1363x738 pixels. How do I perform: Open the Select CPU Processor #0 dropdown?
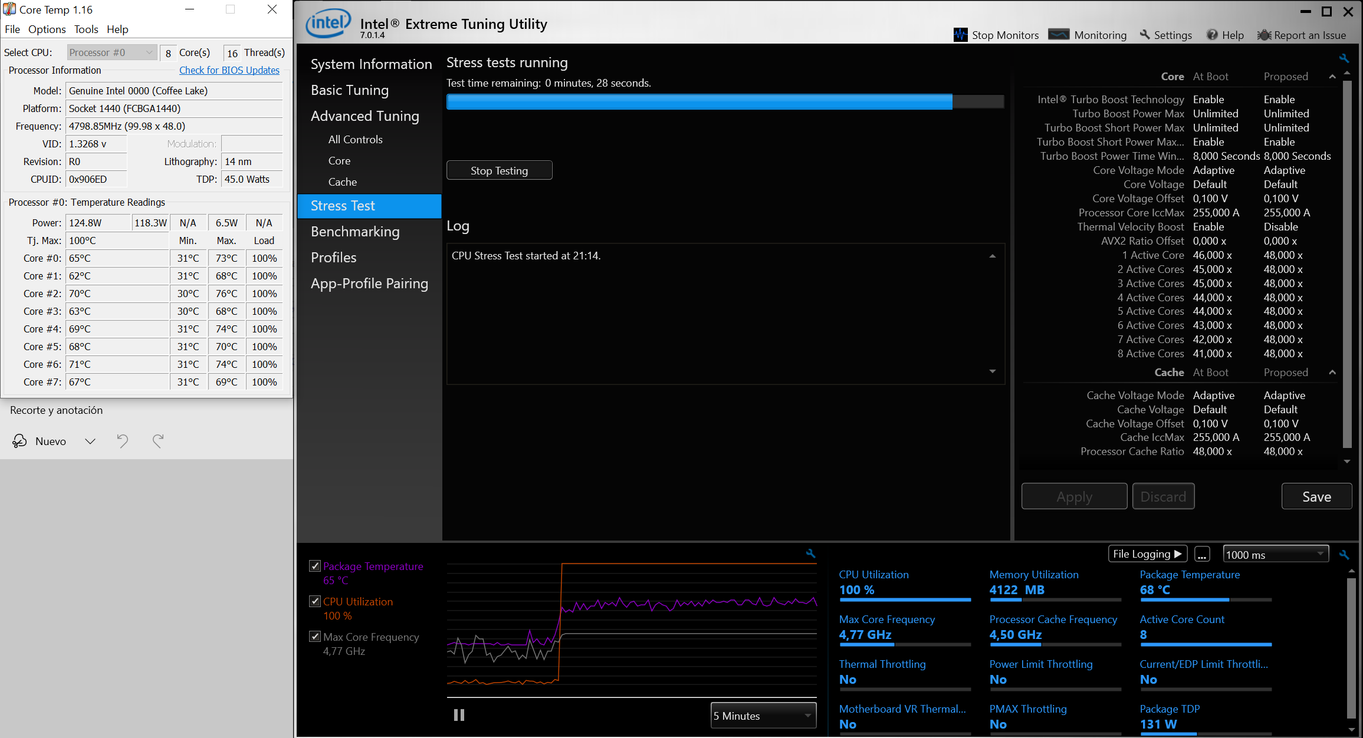(111, 52)
